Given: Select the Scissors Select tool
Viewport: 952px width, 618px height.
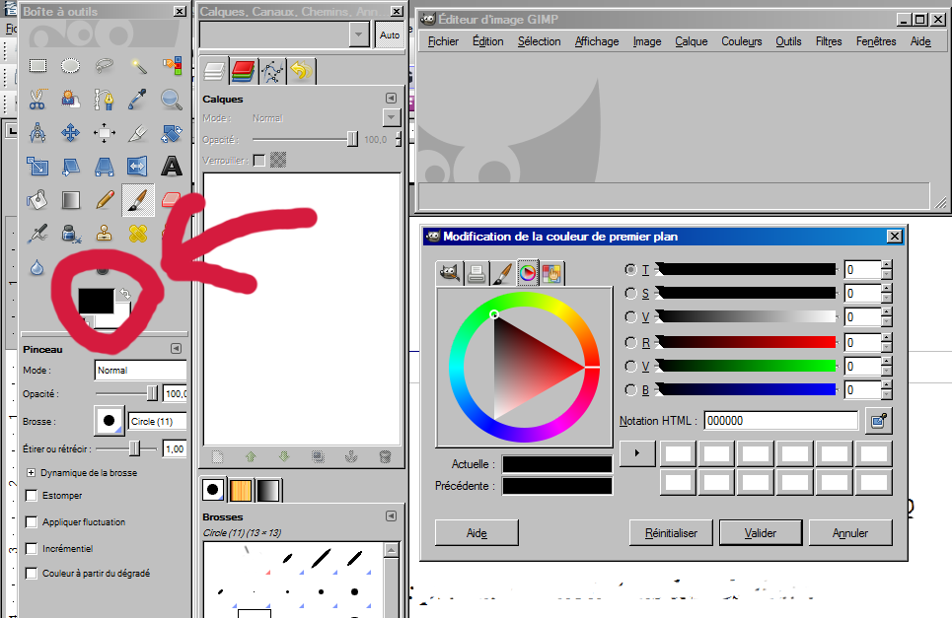Looking at the screenshot, I should tap(37, 99).
